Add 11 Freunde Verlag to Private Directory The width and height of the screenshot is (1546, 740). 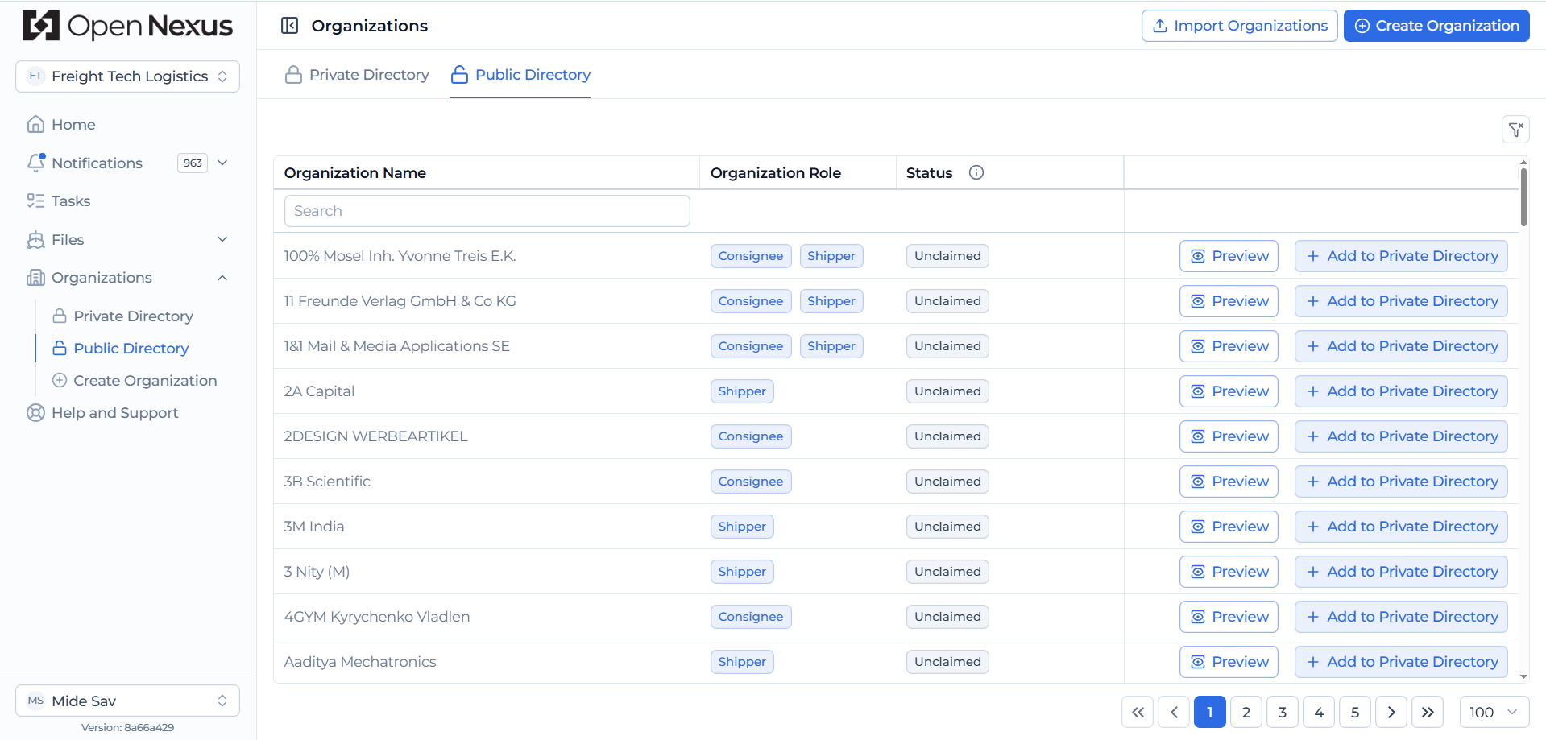1401,301
